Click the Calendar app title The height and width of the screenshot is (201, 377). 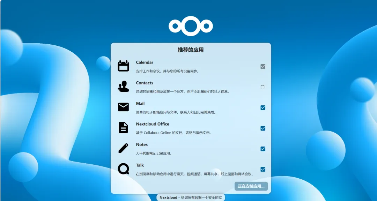pos(145,62)
